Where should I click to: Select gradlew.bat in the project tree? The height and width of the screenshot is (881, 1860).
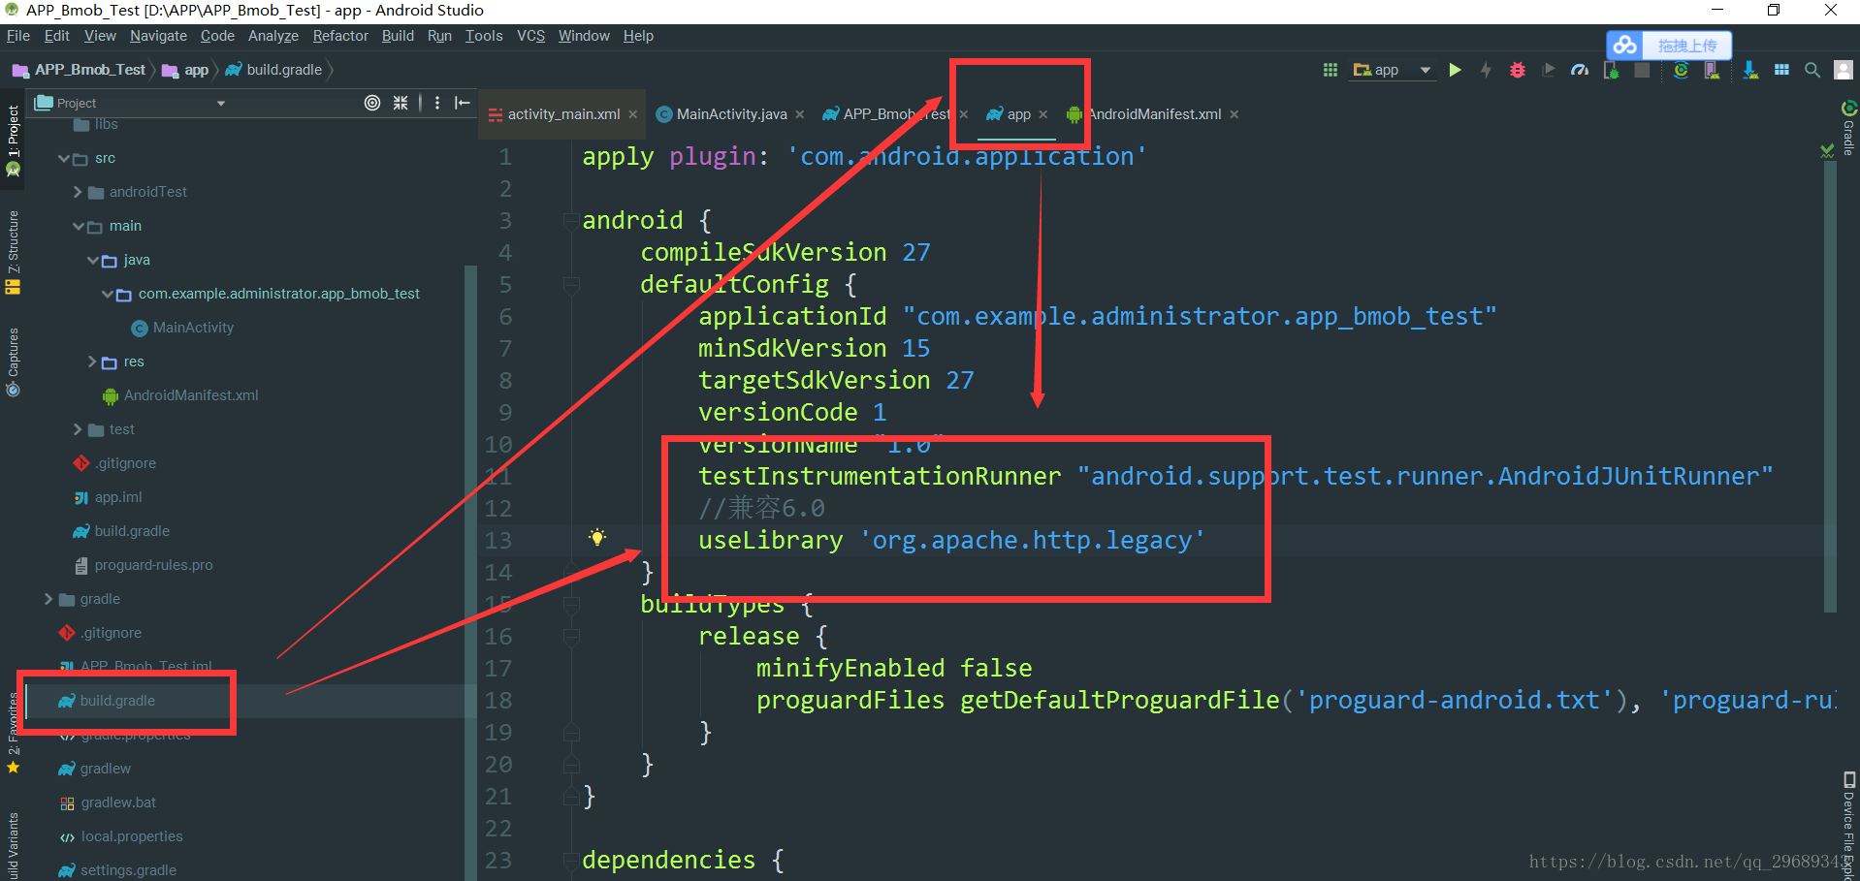click(x=118, y=802)
